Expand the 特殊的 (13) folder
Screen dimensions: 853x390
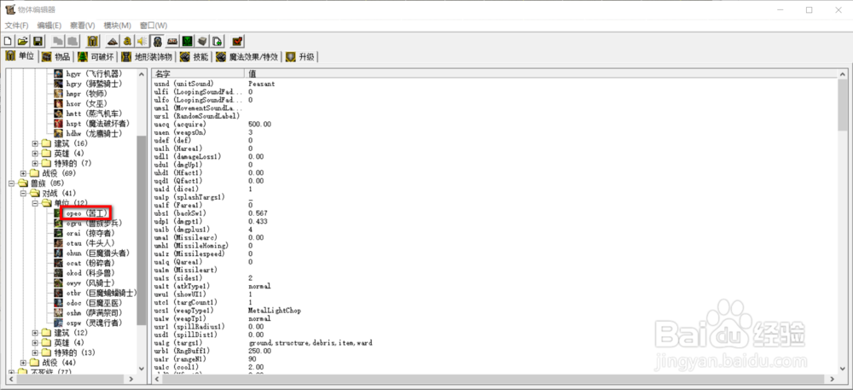[x=35, y=352]
